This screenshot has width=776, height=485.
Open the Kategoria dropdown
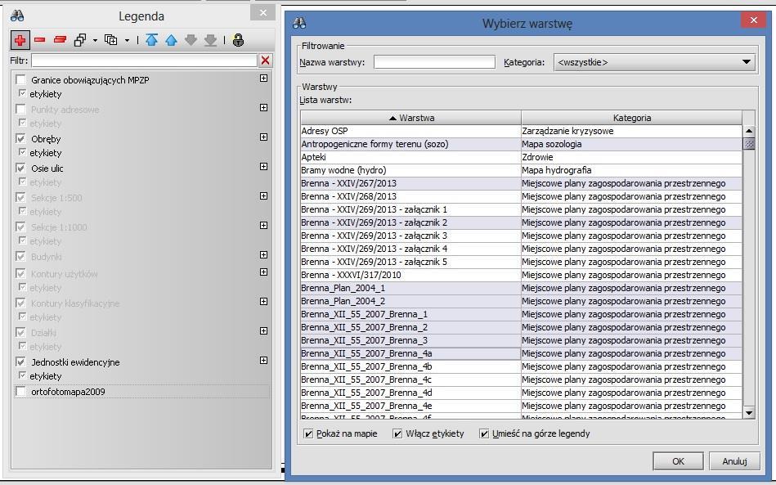click(x=654, y=62)
